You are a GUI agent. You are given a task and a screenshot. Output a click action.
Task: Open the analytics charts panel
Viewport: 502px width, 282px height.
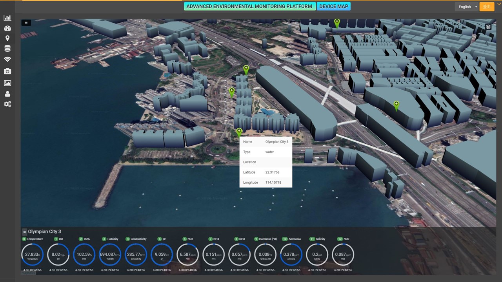[x=7, y=18]
